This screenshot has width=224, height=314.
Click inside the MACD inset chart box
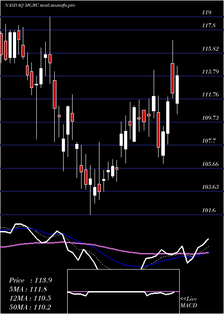pos(123,292)
